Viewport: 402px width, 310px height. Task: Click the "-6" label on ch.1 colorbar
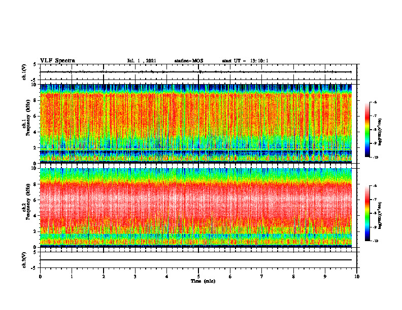coord(375,102)
